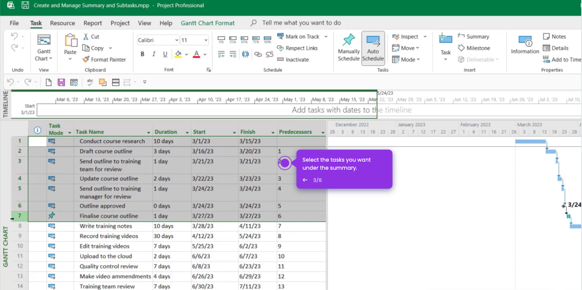The height and width of the screenshot is (290, 582).
Task: Switch to the Resource ribbon tab
Action: tap(62, 23)
